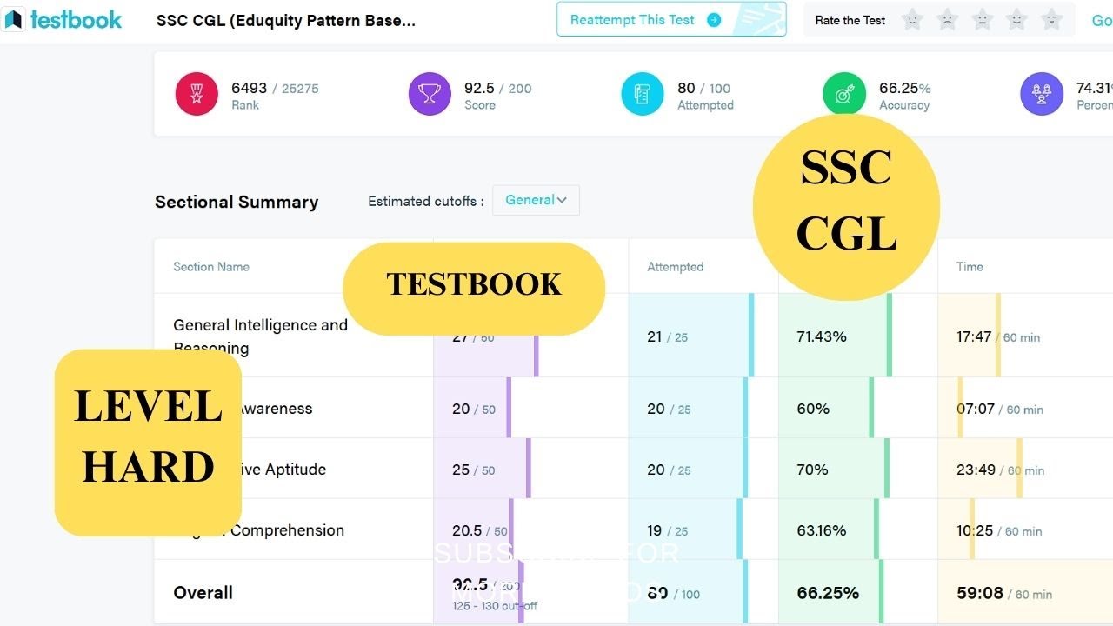Click the SSC CGL test title
Image resolution: width=1113 pixels, height=626 pixels.
click(x=286, y=20)
